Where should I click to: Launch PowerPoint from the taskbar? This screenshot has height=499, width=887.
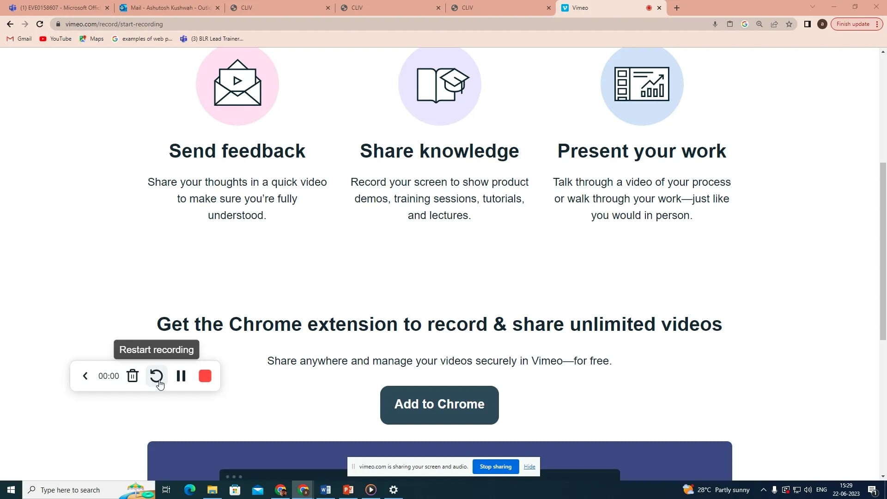(348, 489)
